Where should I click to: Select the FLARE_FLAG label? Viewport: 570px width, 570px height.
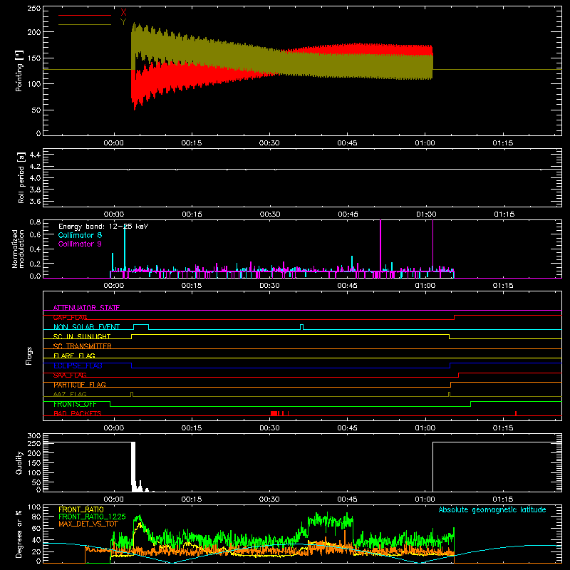tap(74, 356)
